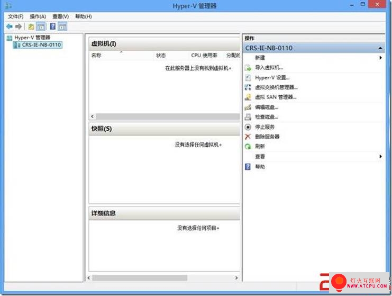
Task: Expand the 查看 submenu arrow in actions
Action: point(380,156)
